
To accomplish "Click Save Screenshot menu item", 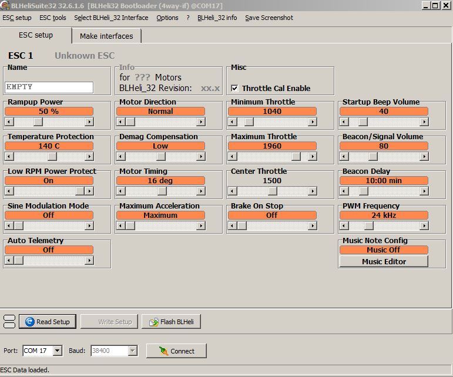I will pos(269,18).
